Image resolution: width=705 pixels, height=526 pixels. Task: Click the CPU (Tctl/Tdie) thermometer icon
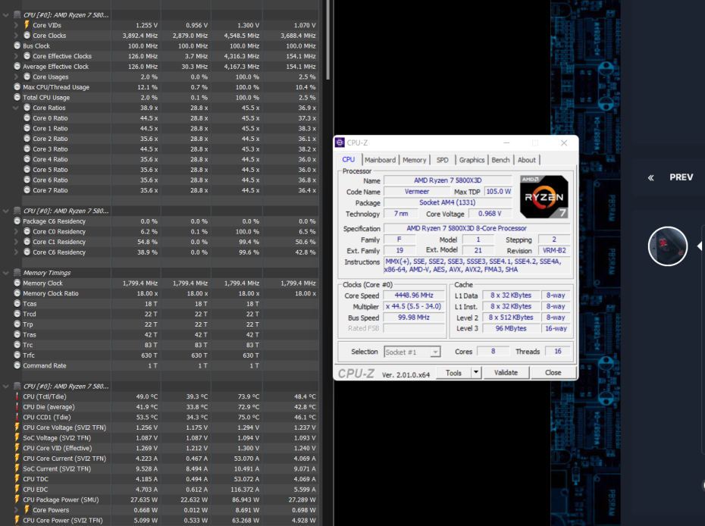17,396
